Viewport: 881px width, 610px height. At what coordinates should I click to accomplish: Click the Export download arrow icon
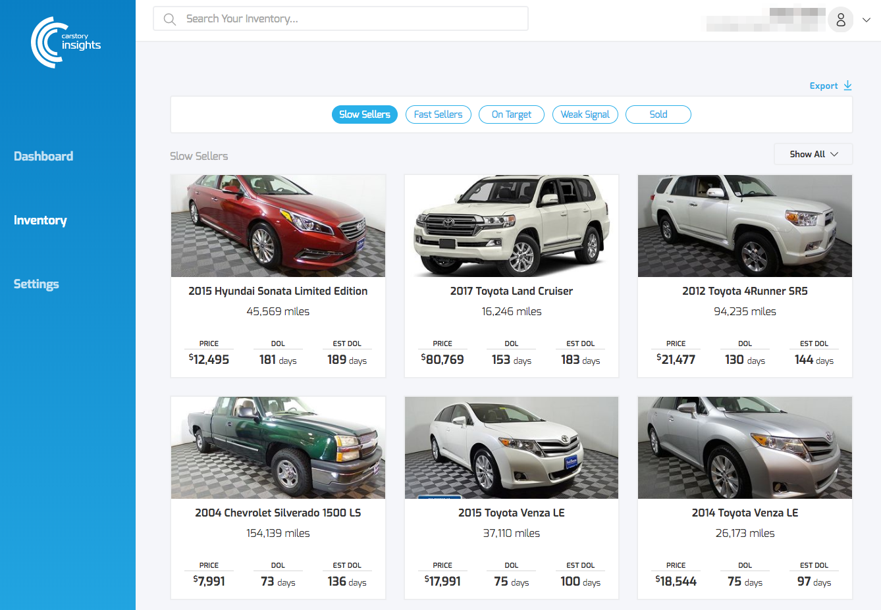(847, 86)
